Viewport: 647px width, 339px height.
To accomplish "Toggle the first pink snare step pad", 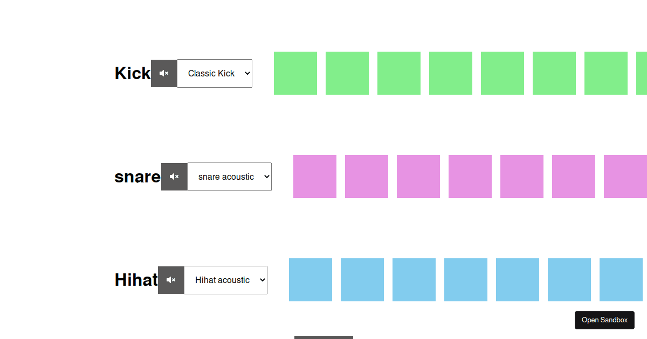I will [x=315, y=176].
